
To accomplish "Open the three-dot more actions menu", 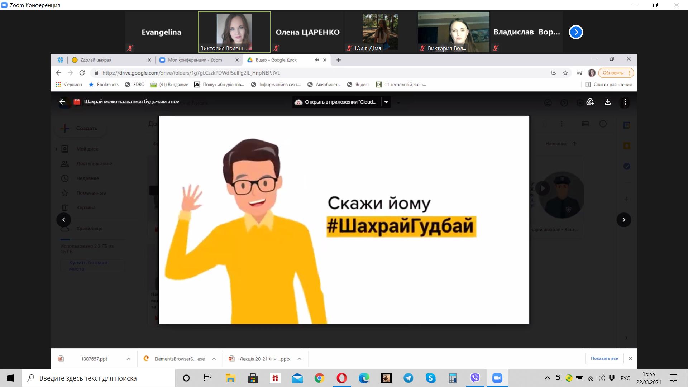I will click(x=625, y=102).
